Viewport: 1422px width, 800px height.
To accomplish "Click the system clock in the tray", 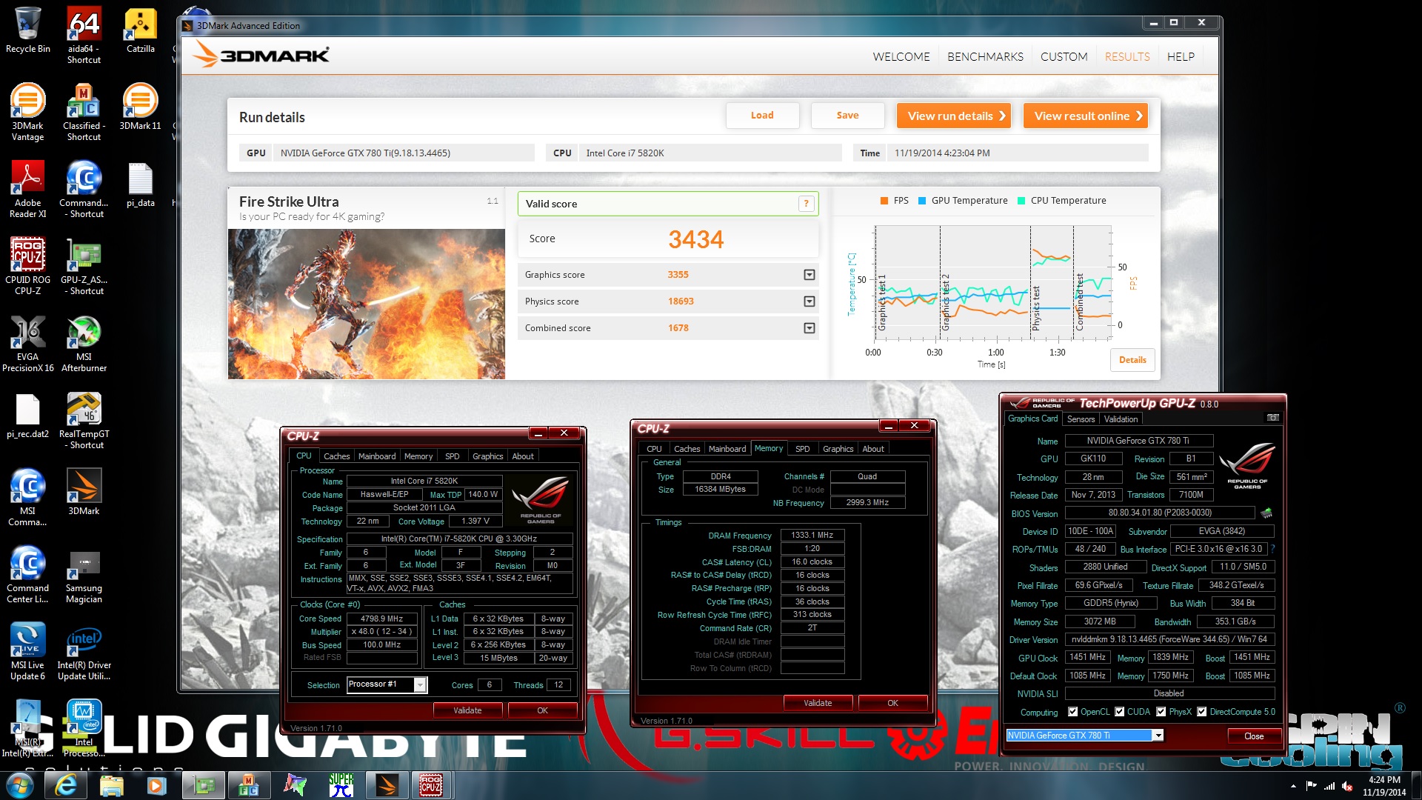I will click(1384, 786).
